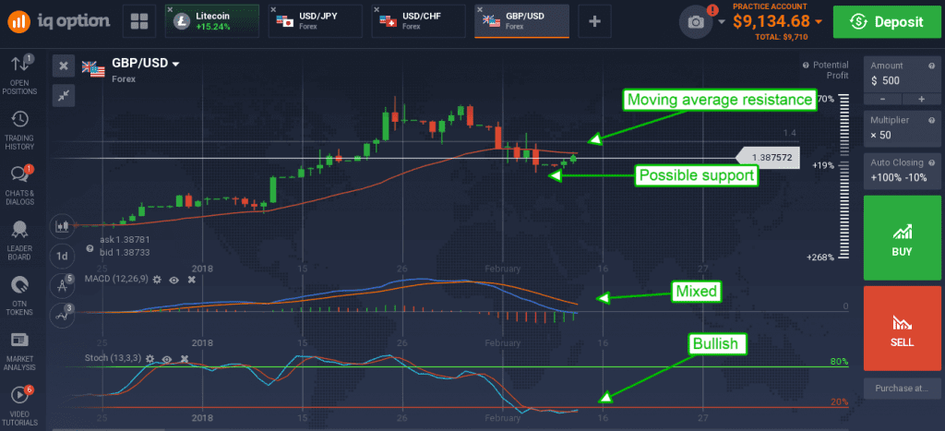Close the Litecoin tab
The image size is (945, 431).
pyautogui.click(x=171, y=9)
